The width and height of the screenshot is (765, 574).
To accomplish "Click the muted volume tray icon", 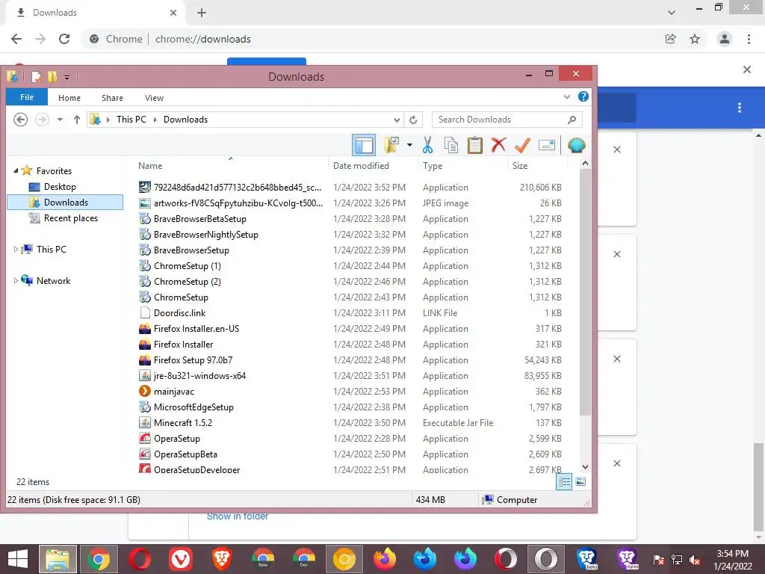I will click(x=695, y=560).
